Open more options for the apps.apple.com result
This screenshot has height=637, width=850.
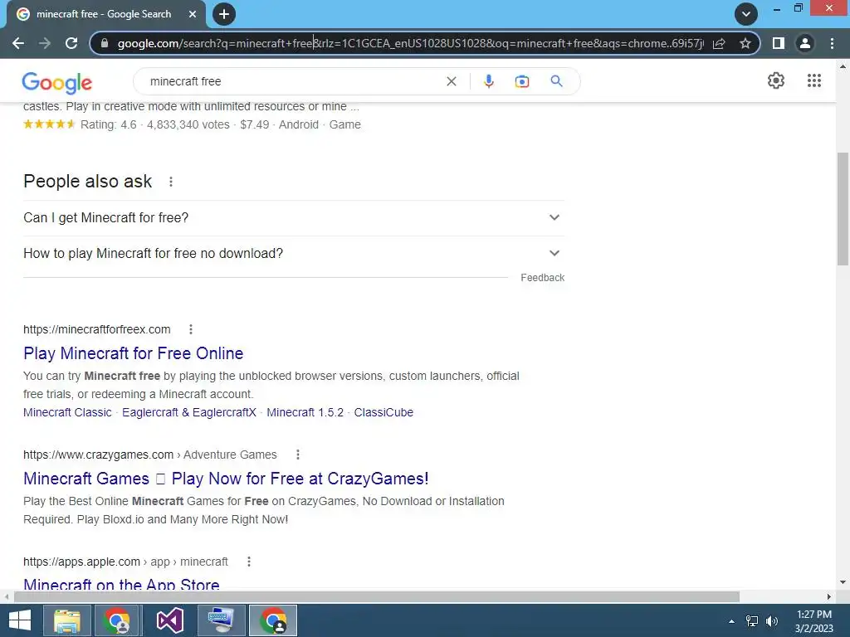249,562
